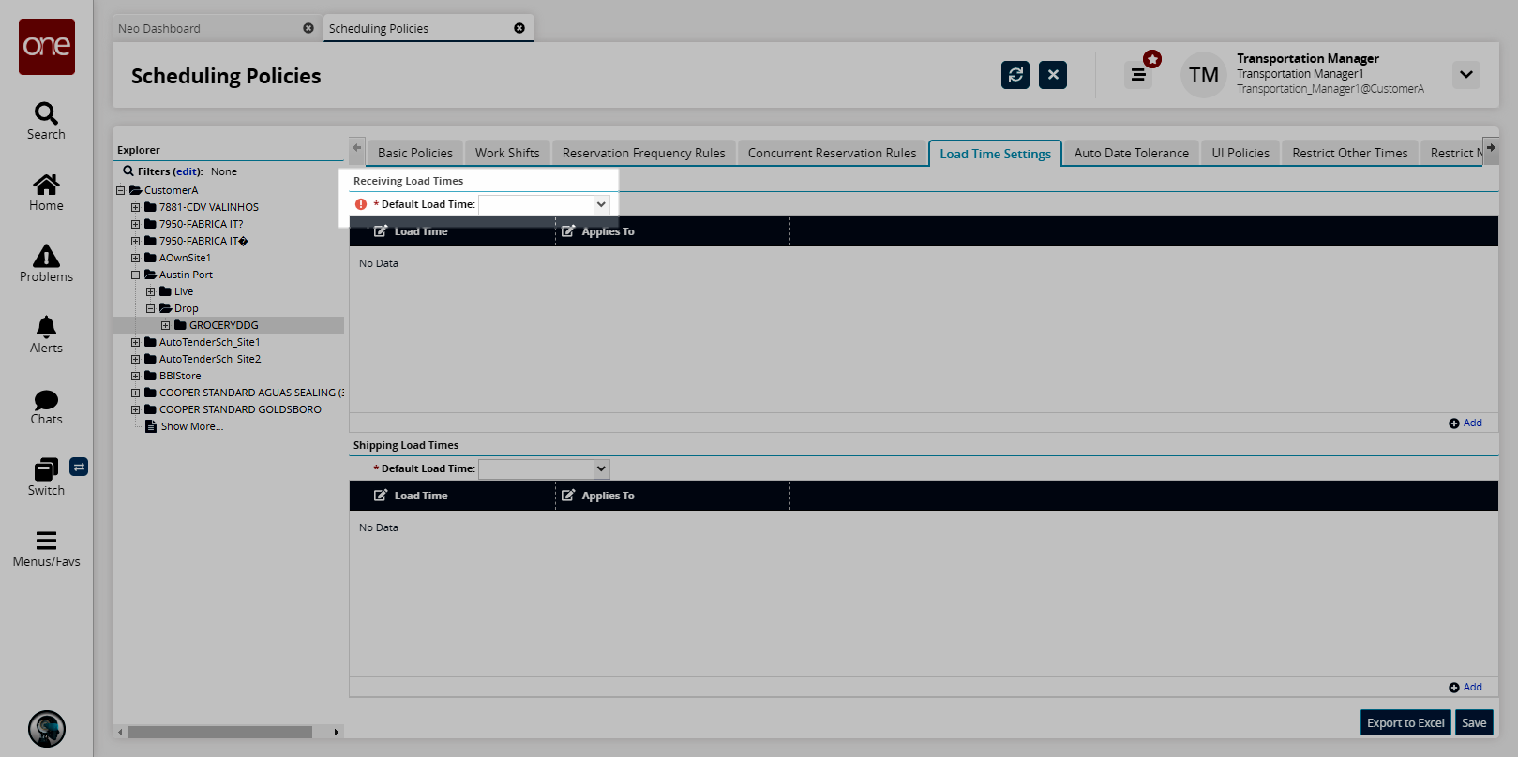Select the Load Time Settings tab
1518x757 pixels.
996,154
